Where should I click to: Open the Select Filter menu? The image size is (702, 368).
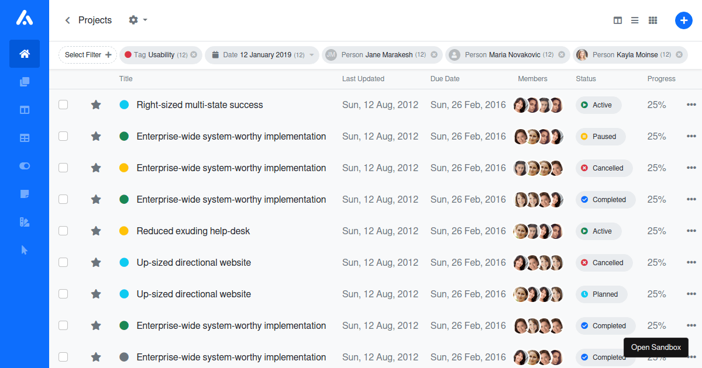coord(87,54)
